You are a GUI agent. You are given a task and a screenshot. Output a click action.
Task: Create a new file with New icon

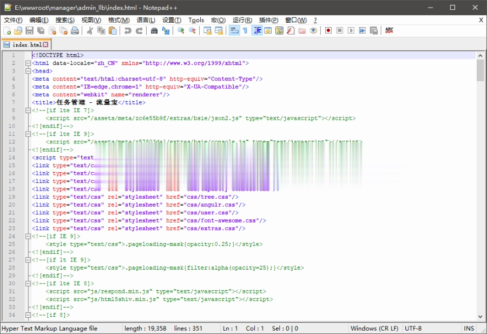pyautogui.click(x=7, y=30)
